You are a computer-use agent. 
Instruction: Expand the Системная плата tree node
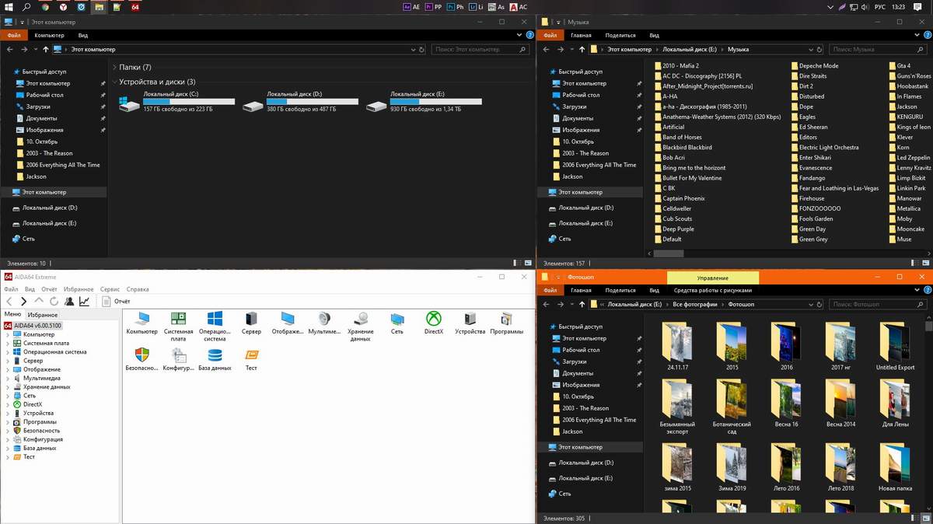(x=8, y=343)
